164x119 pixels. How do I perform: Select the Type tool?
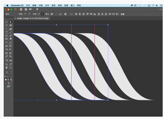pos(7,32)
